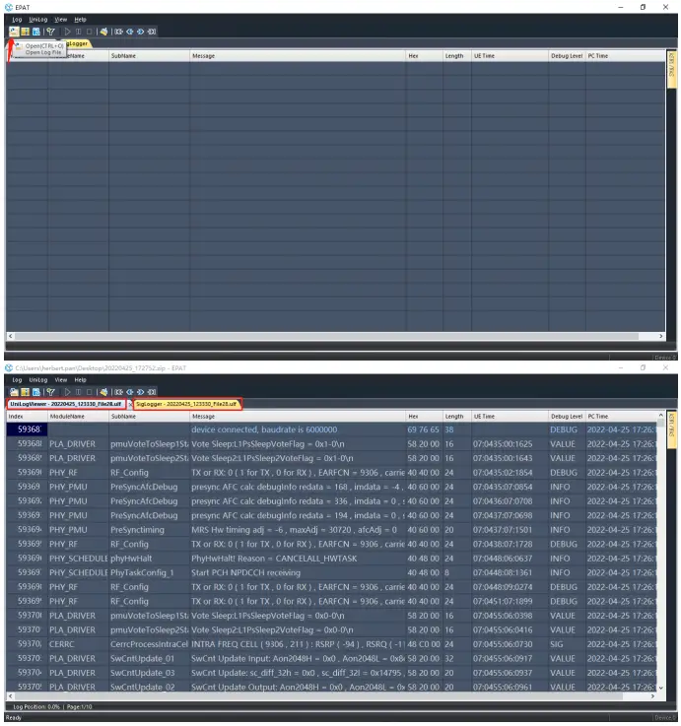Screen dimensions: 681x726
Task: Click stop icon in bottom window toolbar
Action: (89, 392)
